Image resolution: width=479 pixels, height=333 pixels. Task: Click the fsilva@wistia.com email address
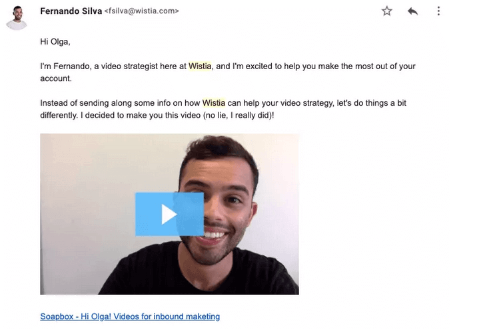[141, 11]
